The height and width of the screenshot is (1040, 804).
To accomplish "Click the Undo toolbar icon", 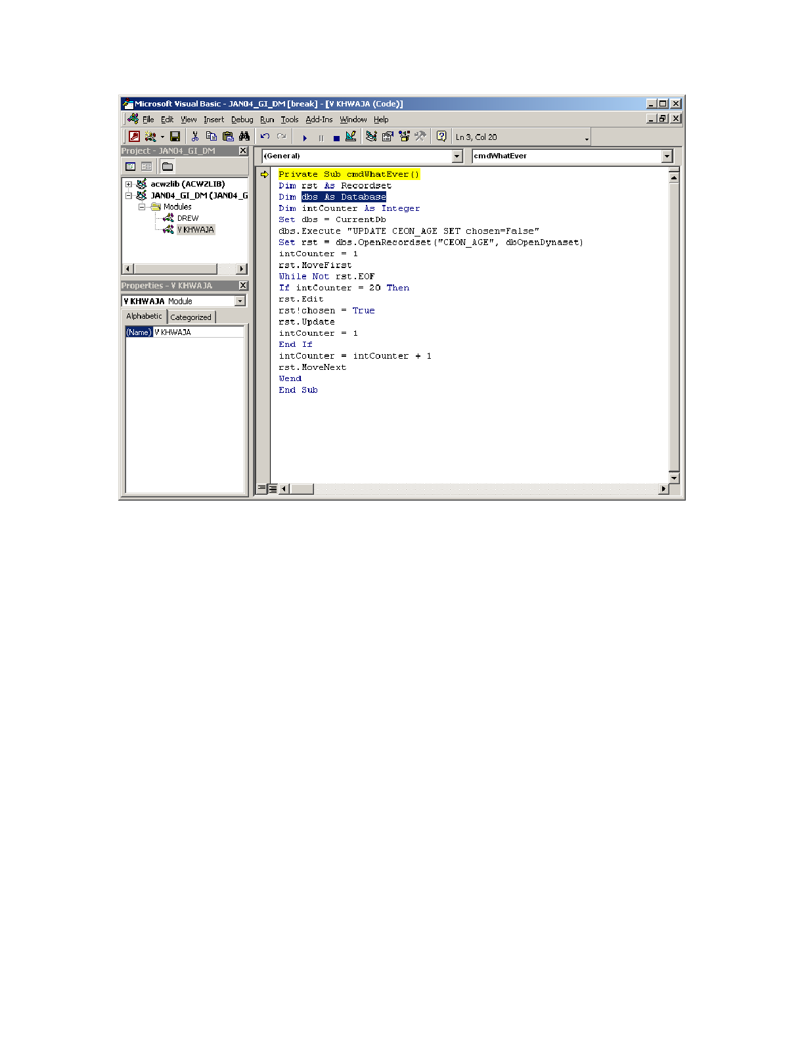I will (x=265, y=137).
